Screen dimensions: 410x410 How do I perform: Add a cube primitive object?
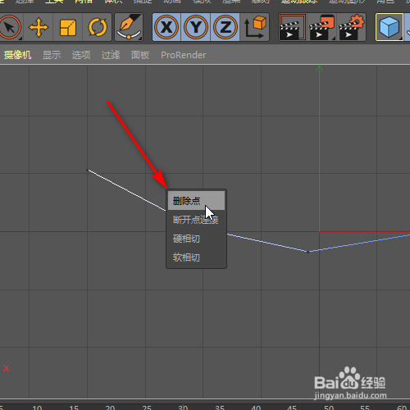coord(389,27)
